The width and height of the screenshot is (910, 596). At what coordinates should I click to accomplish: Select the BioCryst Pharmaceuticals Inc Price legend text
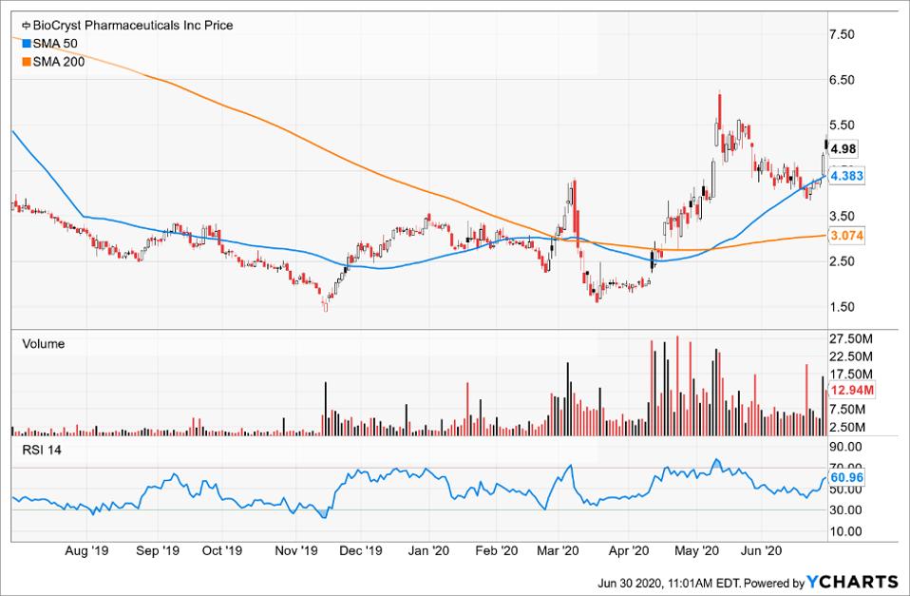[x=133, y=26]
